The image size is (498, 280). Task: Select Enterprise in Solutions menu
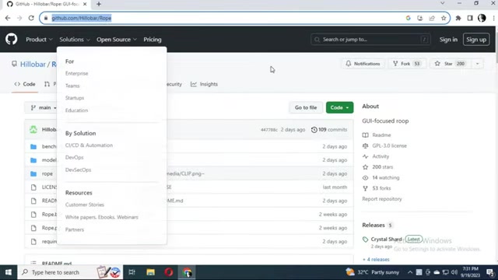click(76, 73)
